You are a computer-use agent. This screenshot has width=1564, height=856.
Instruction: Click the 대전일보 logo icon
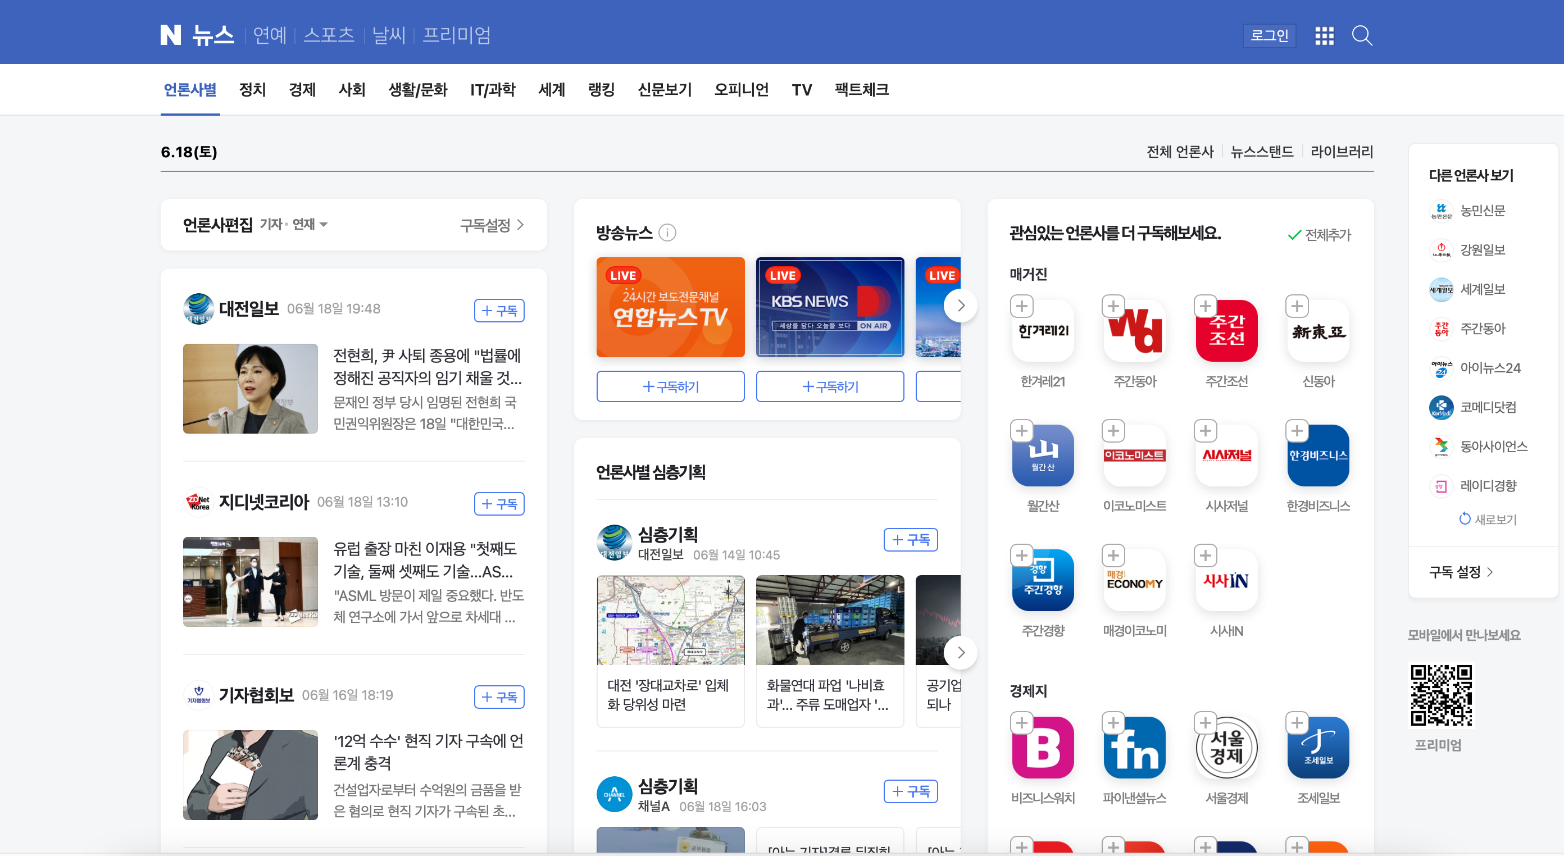[198, 309]
